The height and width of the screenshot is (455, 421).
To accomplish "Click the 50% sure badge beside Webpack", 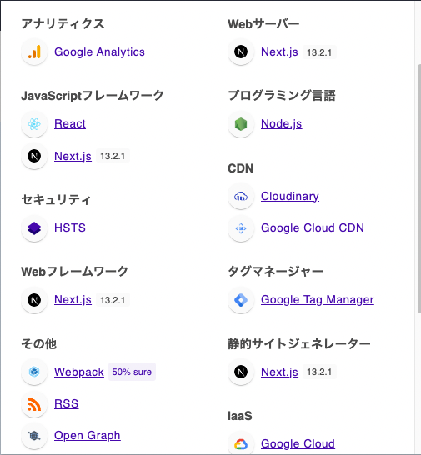I will click(132, 372).
